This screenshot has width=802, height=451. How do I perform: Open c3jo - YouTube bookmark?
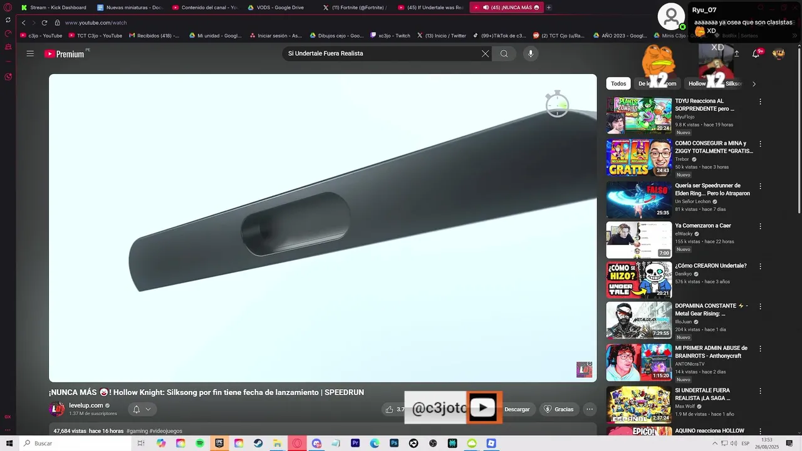click(x=41, y=36)
